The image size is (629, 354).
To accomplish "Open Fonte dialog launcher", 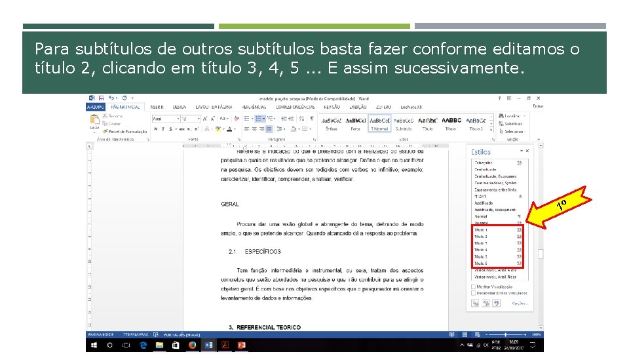I will [x=239, y=139].
